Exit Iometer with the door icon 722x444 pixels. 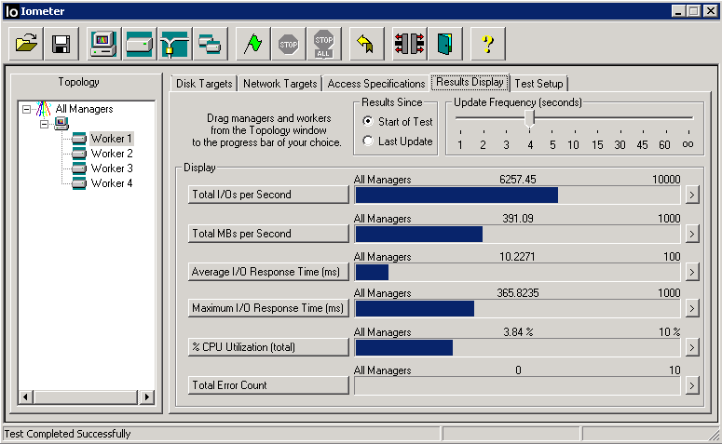click(444, 44)
